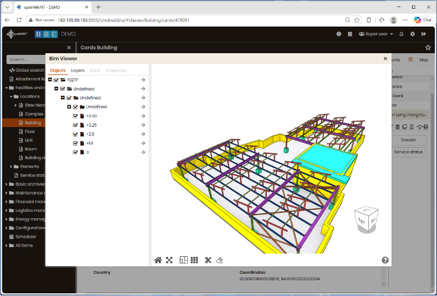Open the browser extensions icon
Image resolution: width=437 pixels, height=296 pixels.
[x=369, y=20]
